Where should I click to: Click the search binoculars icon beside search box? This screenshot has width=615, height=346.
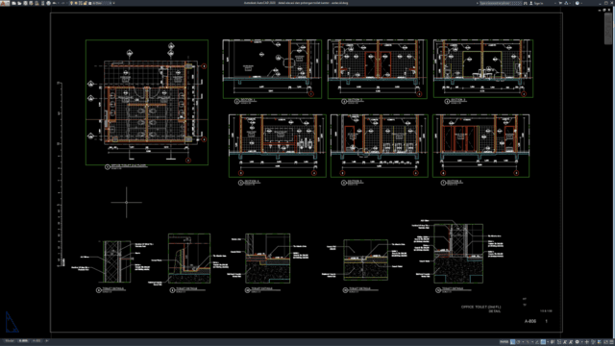[526, 3]
